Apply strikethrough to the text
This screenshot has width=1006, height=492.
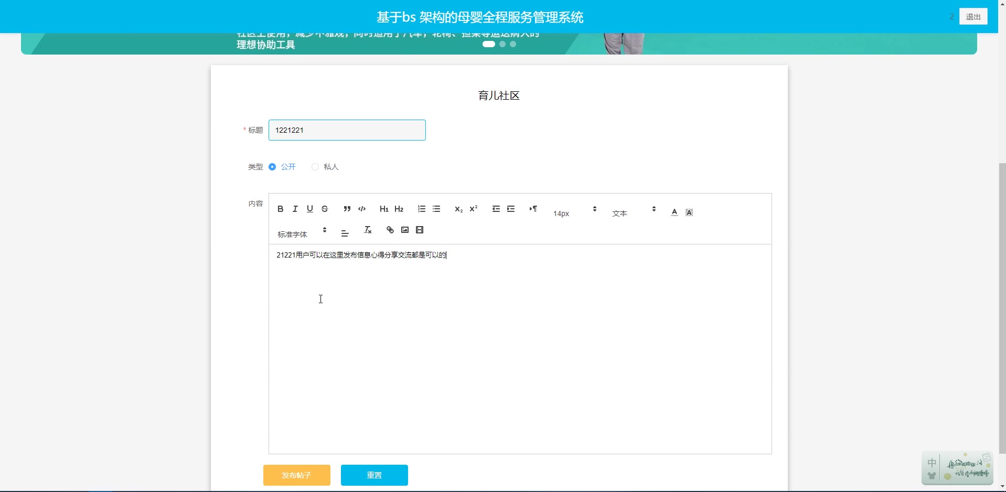(x=325, y=209)
